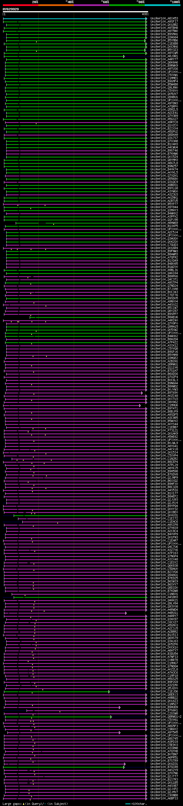Click the UniRef100_Q3AG64 entry

[x=164, y=37]
